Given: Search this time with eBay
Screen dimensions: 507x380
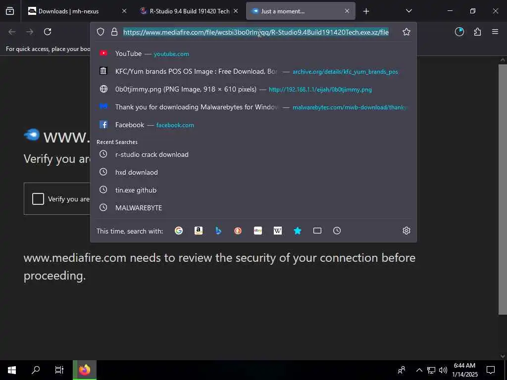Looking at the screenshot, I should (257, 231).
